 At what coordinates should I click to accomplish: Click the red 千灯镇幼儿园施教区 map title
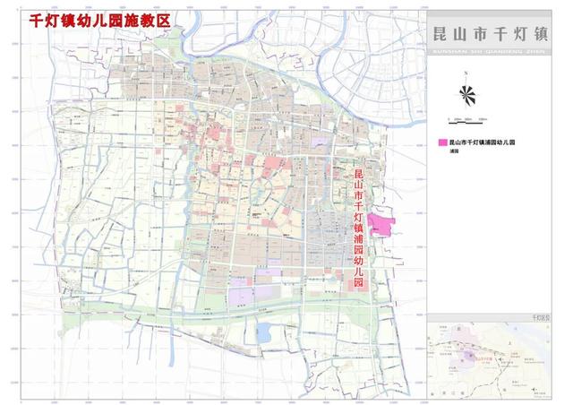[x=98, y=19]
